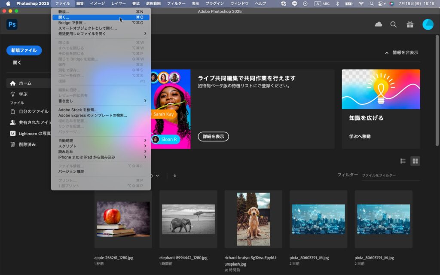Open the richard-brutyo dog photo thumbnail
The height and width of the screenshot is (275, 440).
click(x=254, y=219)
